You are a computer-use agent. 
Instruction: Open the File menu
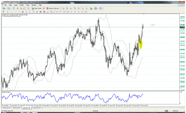6,5
